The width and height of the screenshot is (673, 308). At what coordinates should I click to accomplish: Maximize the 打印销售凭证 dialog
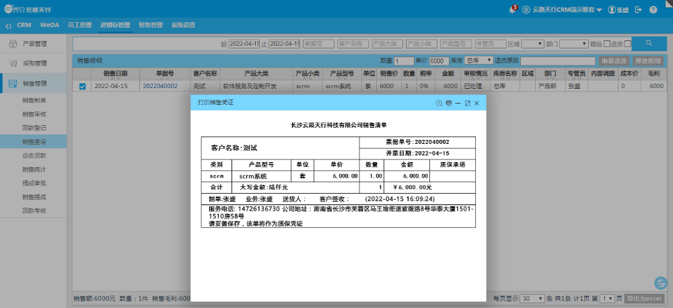[468, 103]
